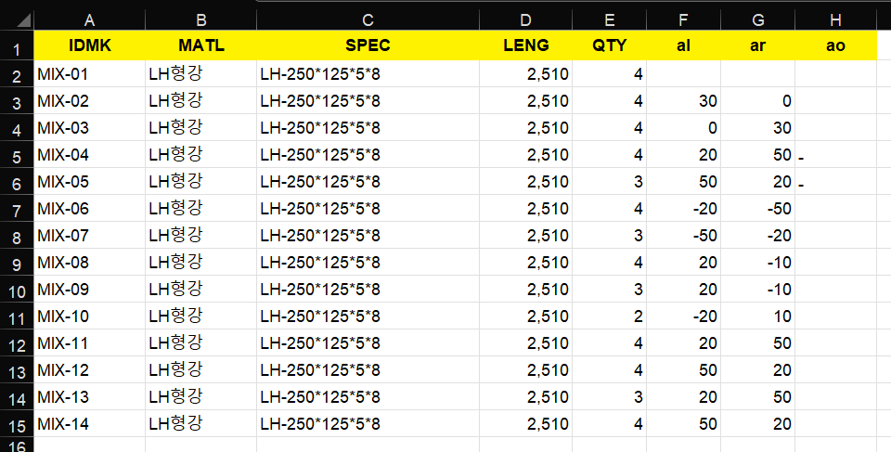Click QTY value 2 in MIX-10 row
This screenshot has height=452, width=891.
point(609,316)
